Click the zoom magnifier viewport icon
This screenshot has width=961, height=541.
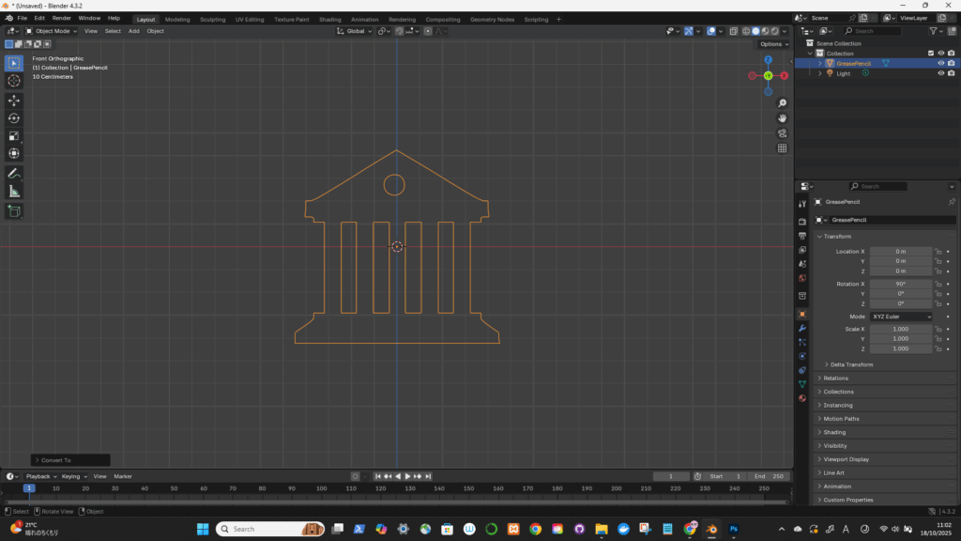[x=783, y=103]
